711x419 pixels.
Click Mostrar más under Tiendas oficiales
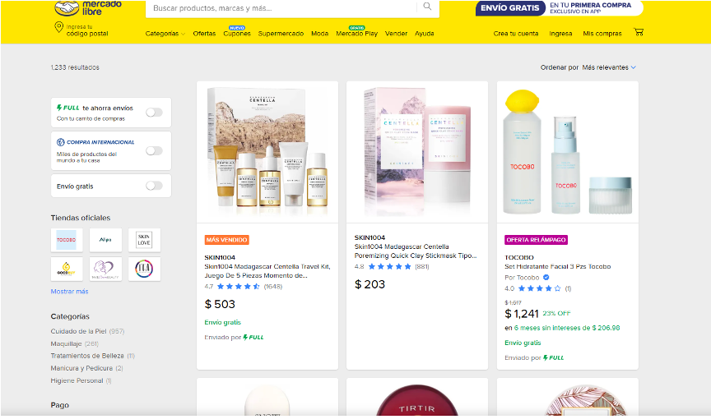[69, 292]
